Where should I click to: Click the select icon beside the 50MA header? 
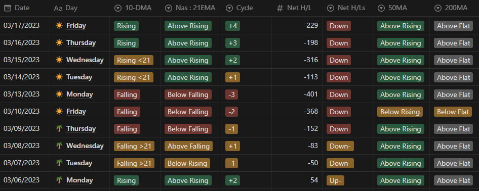click(x=381, y=8)
